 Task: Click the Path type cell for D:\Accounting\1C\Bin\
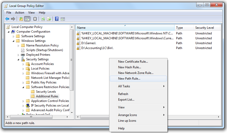coord(179,48)
